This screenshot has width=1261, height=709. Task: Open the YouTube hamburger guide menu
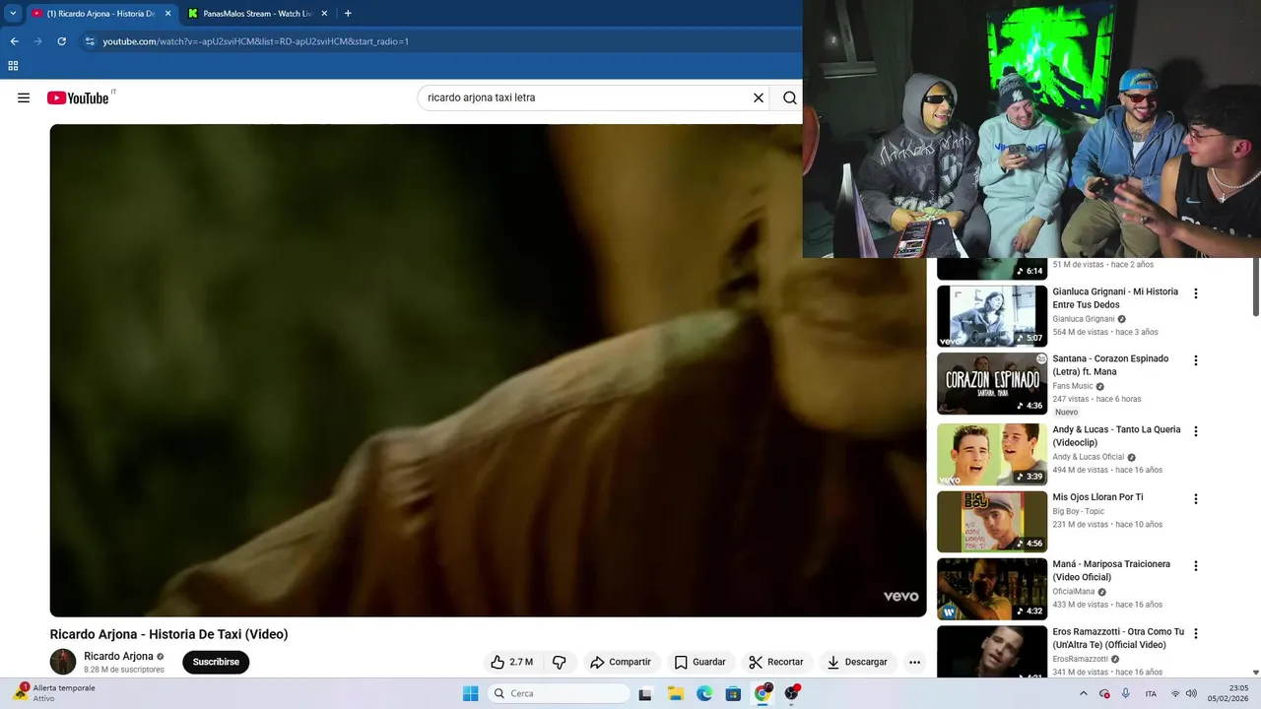pos(24,97)
